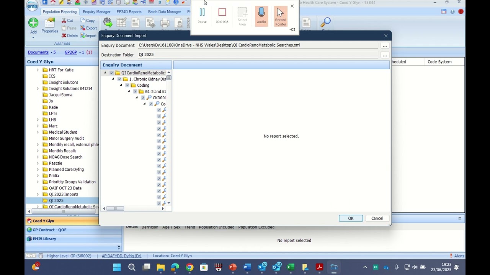Viewport: 490px width, 275px height.
Task: Open Batch Data Manager tab
Action: (164, 12)
